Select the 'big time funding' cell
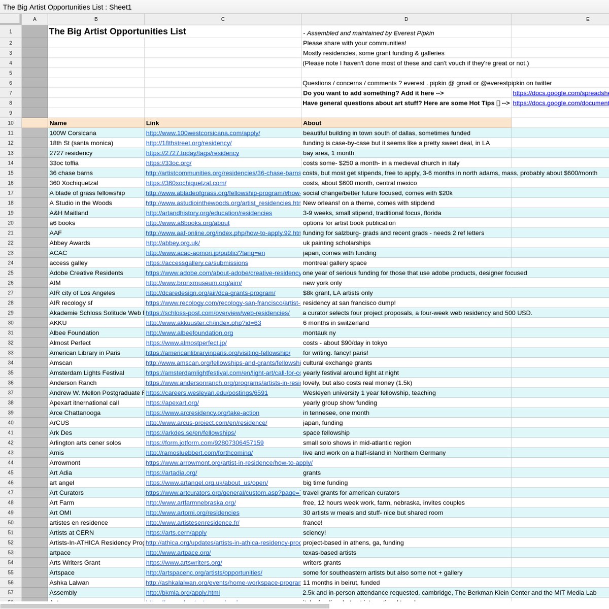The height and width of the screenshot is (609, 609). click(406, 483)
